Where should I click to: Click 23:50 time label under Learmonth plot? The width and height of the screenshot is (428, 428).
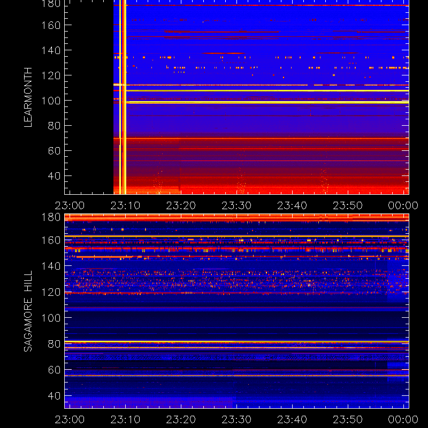(x=348, y=205)
